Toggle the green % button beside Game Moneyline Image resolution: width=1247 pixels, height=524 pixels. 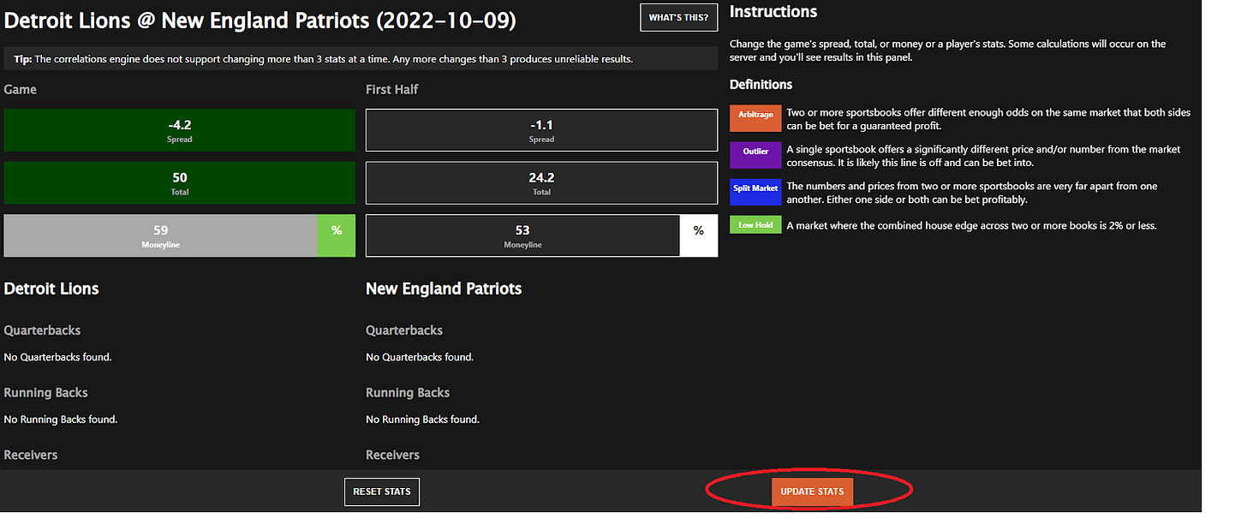click(337, 236)
